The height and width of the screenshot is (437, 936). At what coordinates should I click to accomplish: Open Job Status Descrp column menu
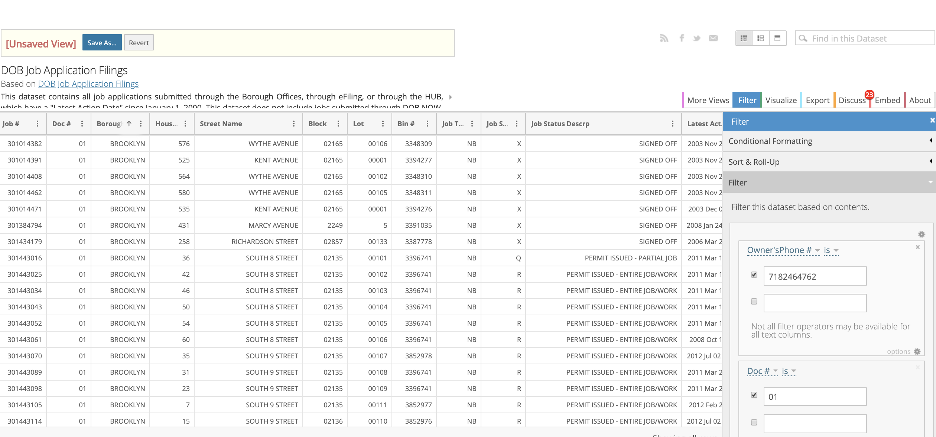pyautogui.click(x=673, y=124)
